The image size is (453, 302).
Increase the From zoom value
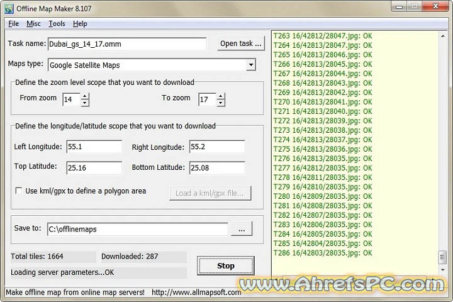point(85,96)
